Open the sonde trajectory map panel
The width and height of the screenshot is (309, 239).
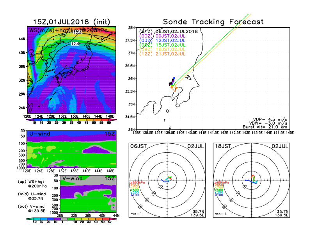pyautogui.click(x=213, y=78)
